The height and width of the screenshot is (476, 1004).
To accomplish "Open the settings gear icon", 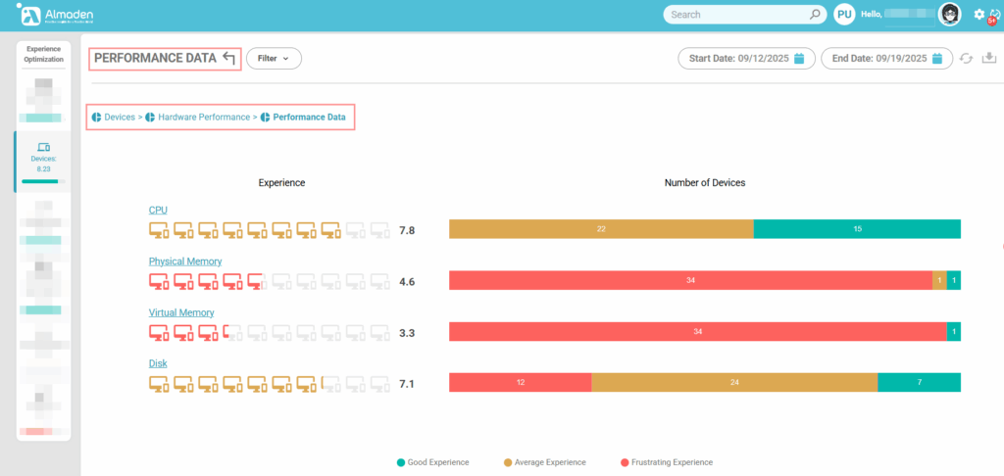I will point(979,15).
